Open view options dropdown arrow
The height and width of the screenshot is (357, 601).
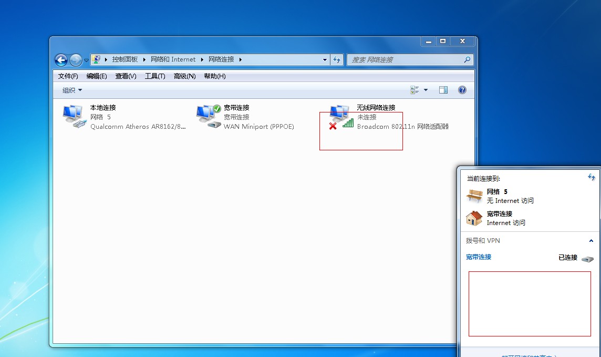tap(426, 90)
